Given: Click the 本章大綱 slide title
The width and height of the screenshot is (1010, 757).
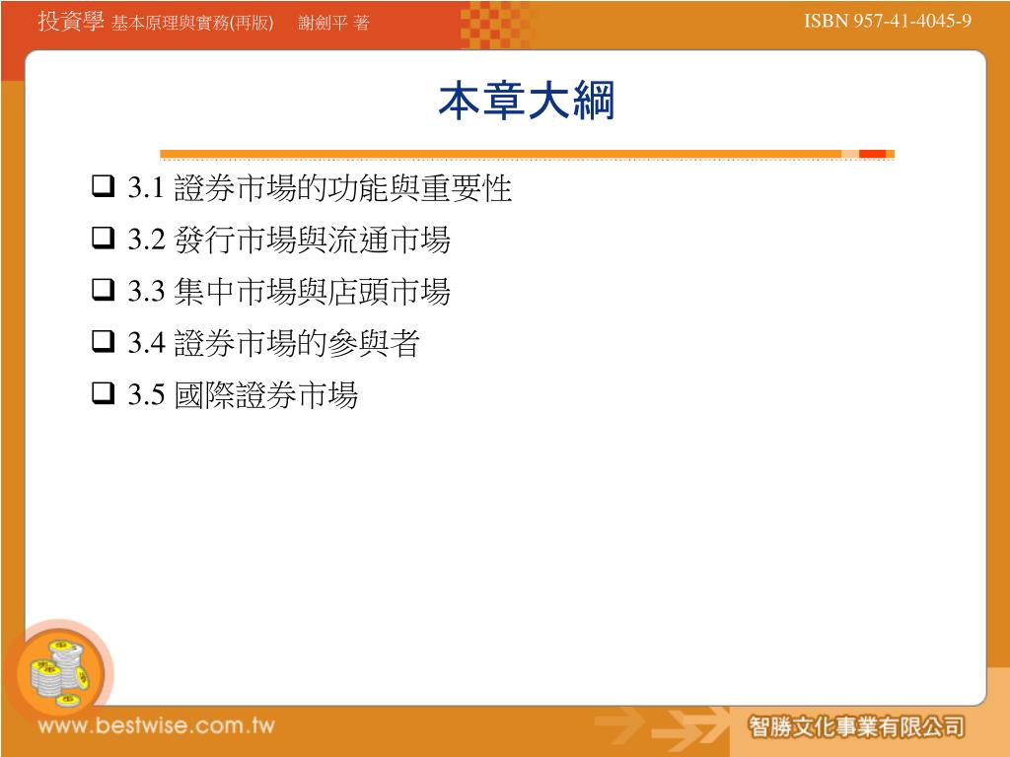Looking at the screenshot, I should point(527,102).
